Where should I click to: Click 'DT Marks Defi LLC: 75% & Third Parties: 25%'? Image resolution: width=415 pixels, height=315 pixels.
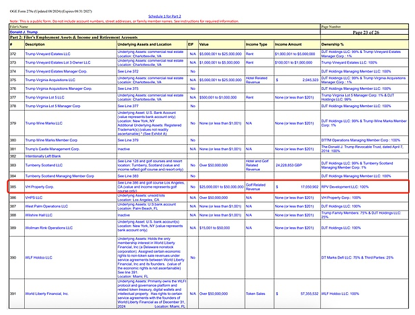pyautogui.click(x=357, y=257)
